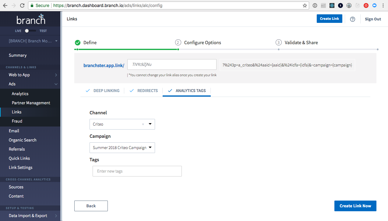Click the query parameters string box
This screenshot has width=388, height=221.
pyautogui.click(x=287, y=65)
